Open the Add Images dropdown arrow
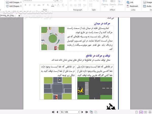 (x=21, y=2)
